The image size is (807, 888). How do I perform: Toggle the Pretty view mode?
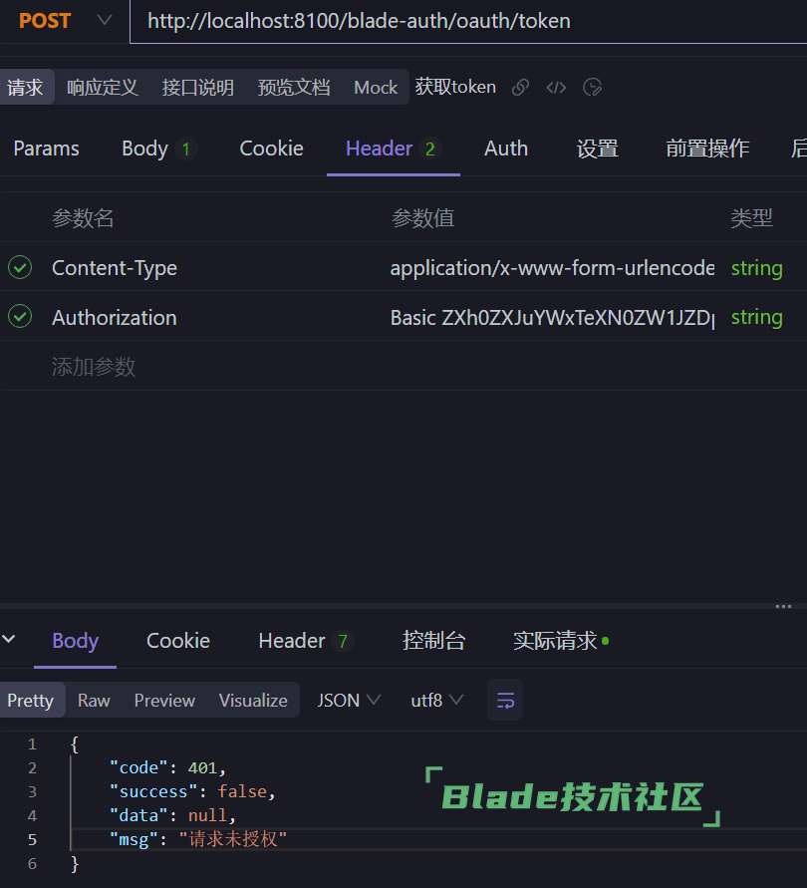31,700
